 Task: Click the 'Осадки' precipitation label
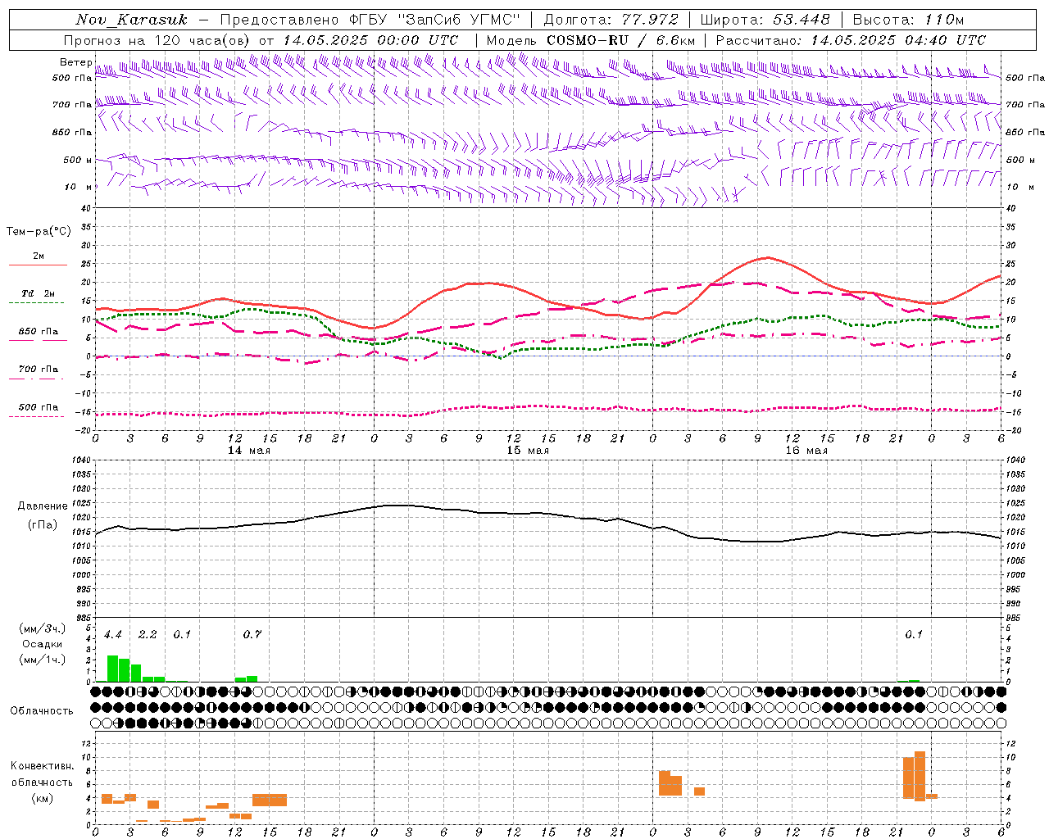click(x=43, y=644)
